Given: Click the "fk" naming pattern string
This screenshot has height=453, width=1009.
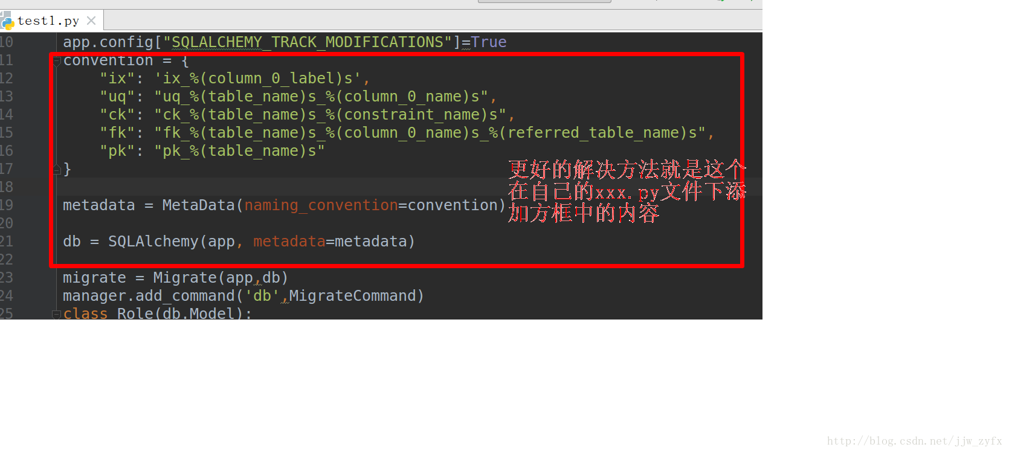Looking at the screenshot, I should [x=430, y=133].
